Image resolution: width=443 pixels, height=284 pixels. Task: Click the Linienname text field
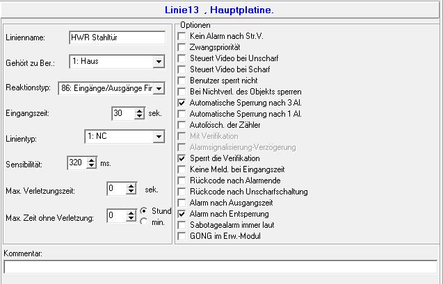pos(117,37)
